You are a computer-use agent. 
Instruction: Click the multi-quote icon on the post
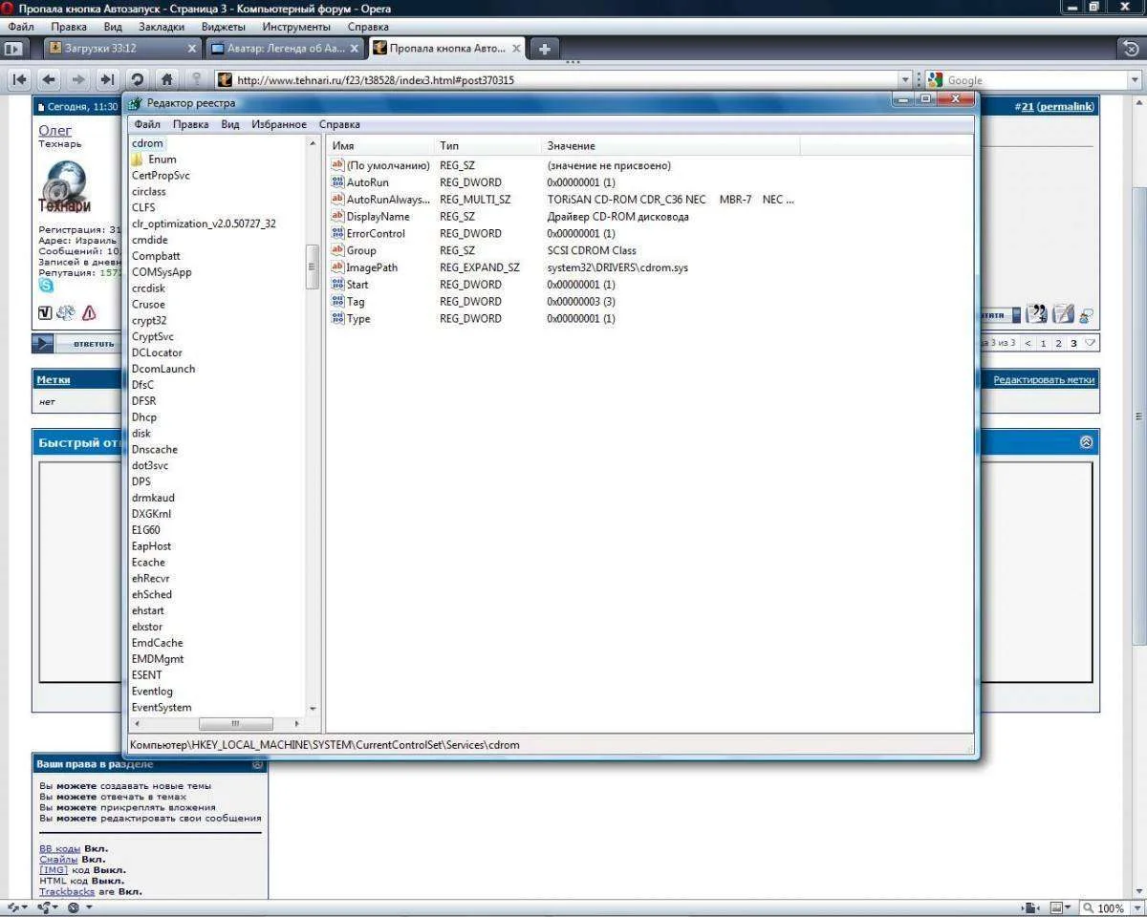pyautogui.click(x=1037, y=314)
